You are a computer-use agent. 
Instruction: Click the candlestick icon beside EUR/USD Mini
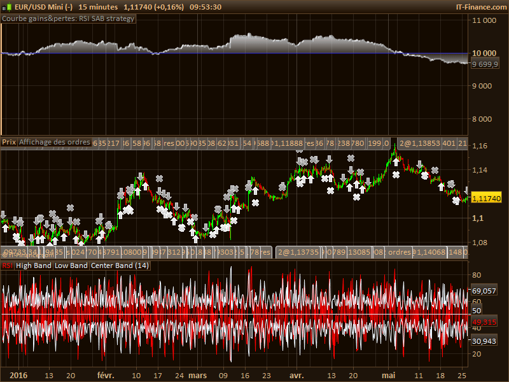tap(8, 7)
